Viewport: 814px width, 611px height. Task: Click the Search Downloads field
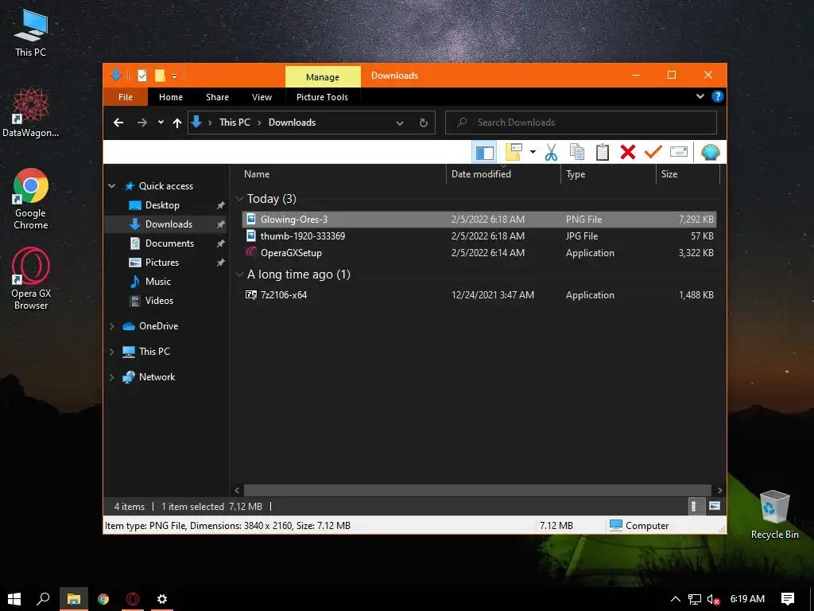tap(581, 123)
